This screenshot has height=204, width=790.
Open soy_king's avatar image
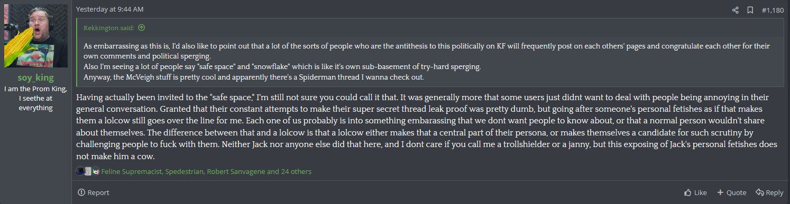(x=36, y=36)
